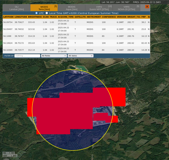The width and height of the screenshot is (169, 160).
Task: Click the VERSION column header
Action: pyautogui.click(x=121, y=17)
